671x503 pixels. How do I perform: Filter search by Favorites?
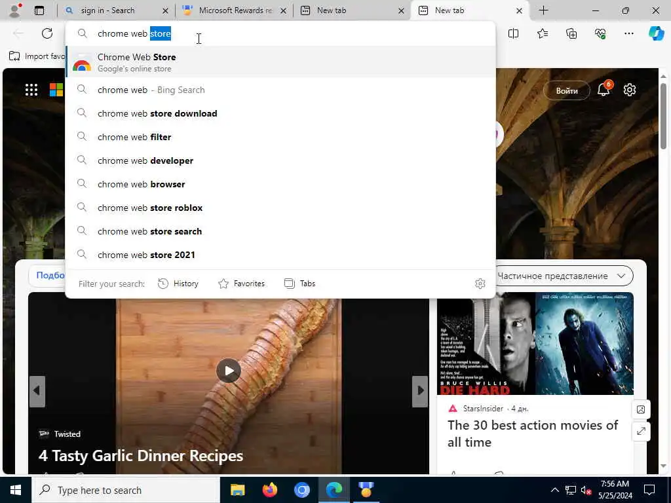click(241, 284)
